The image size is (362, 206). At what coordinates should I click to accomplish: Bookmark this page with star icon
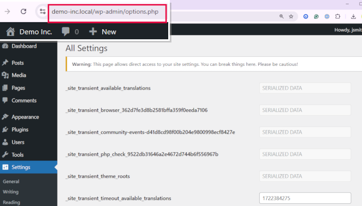pyautogui.click(x=291, y=16)
